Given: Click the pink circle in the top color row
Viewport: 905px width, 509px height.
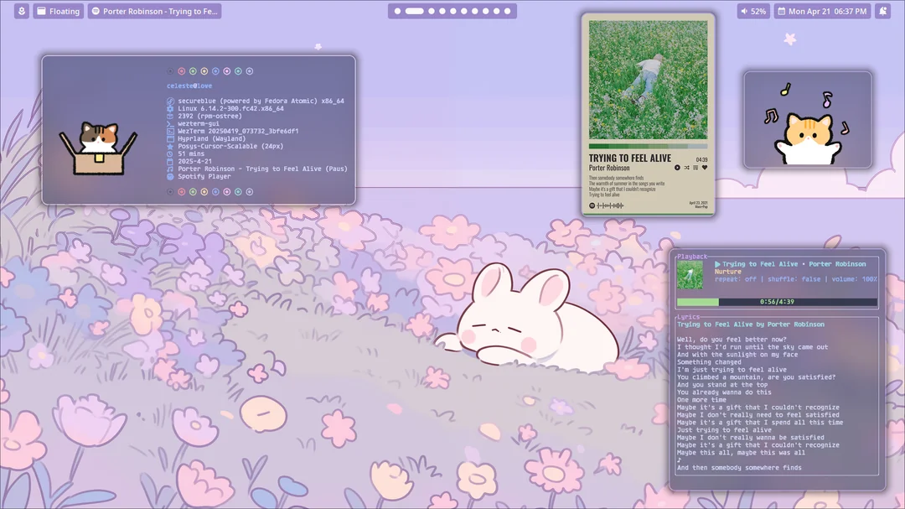Looking at the screenshot, I should [227, 71].
